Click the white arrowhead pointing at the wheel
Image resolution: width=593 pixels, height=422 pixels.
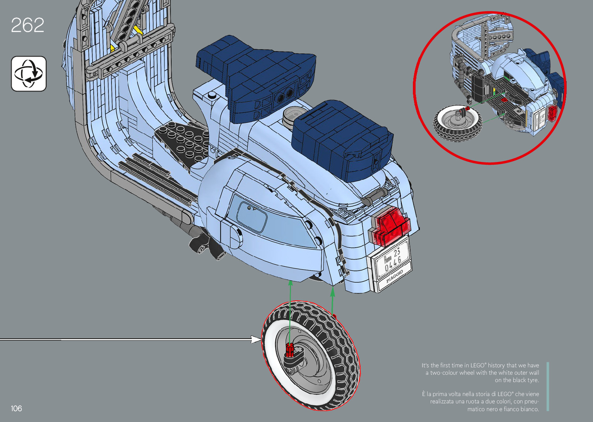pyautogui.click(x=256, y=339)
